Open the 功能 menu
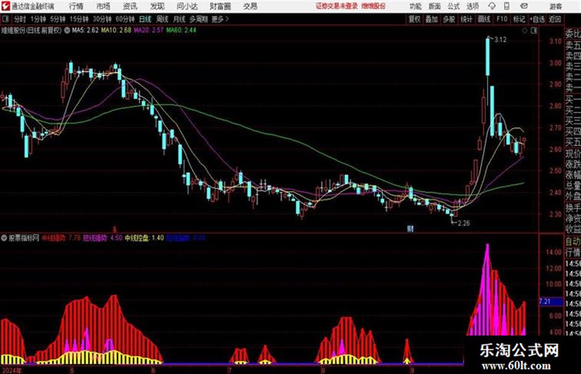The image size is (581, 374). (x=416, y=6)
